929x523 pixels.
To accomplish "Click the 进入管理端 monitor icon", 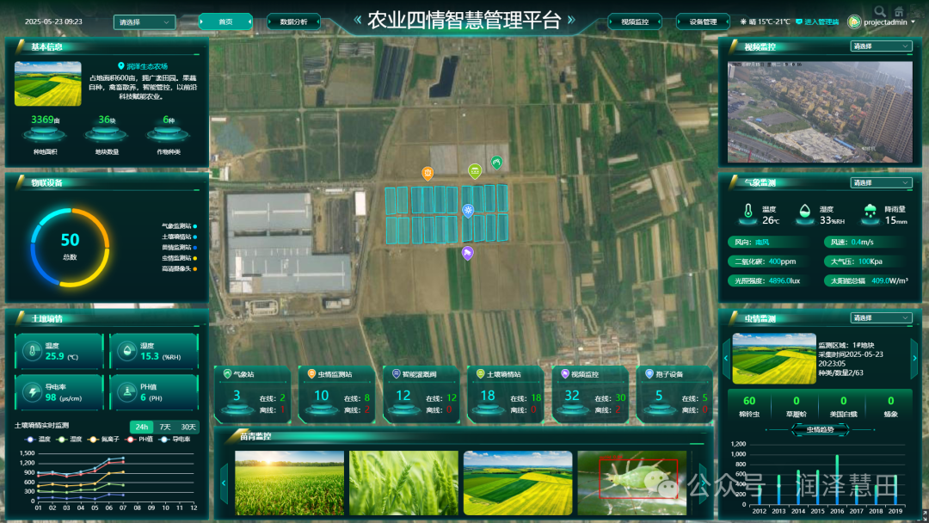I will pos(798,22).
